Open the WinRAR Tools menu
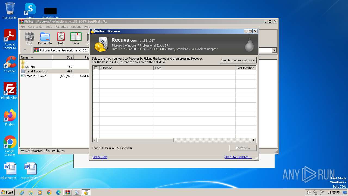Screen dimensions: 348x196 [49, 27]
